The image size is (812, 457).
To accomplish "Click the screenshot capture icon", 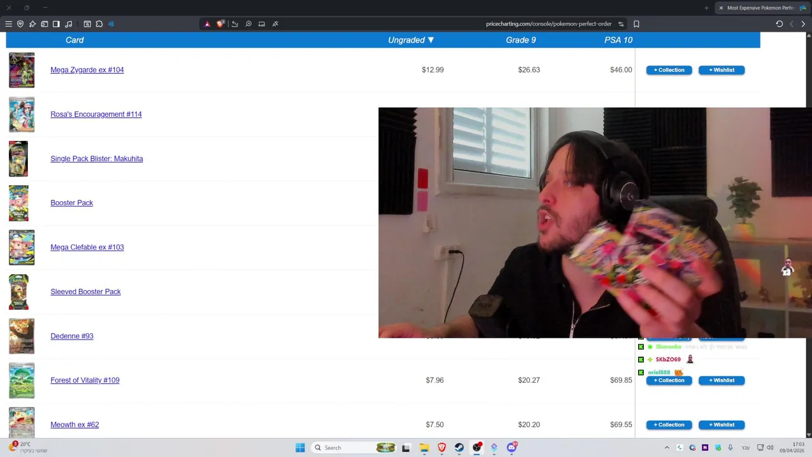I will point(88,24).
